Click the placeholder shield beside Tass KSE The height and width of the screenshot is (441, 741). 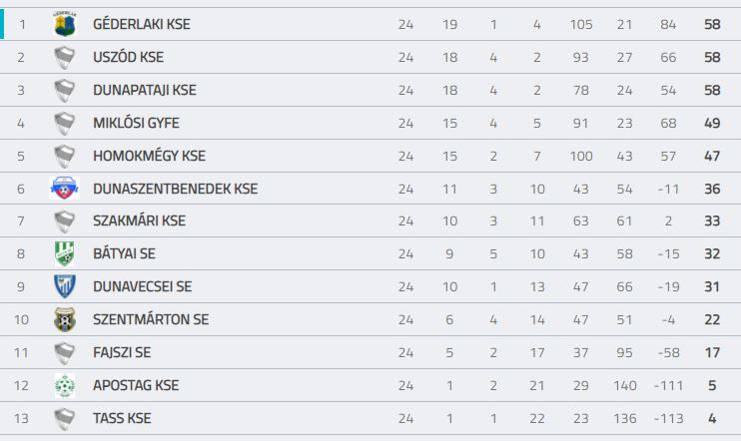[x=65, y=418]
